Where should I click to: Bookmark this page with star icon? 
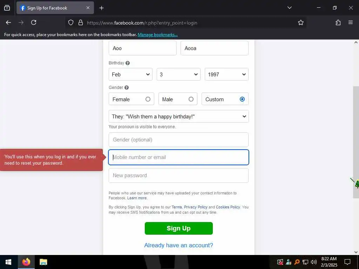pos(300,22)
